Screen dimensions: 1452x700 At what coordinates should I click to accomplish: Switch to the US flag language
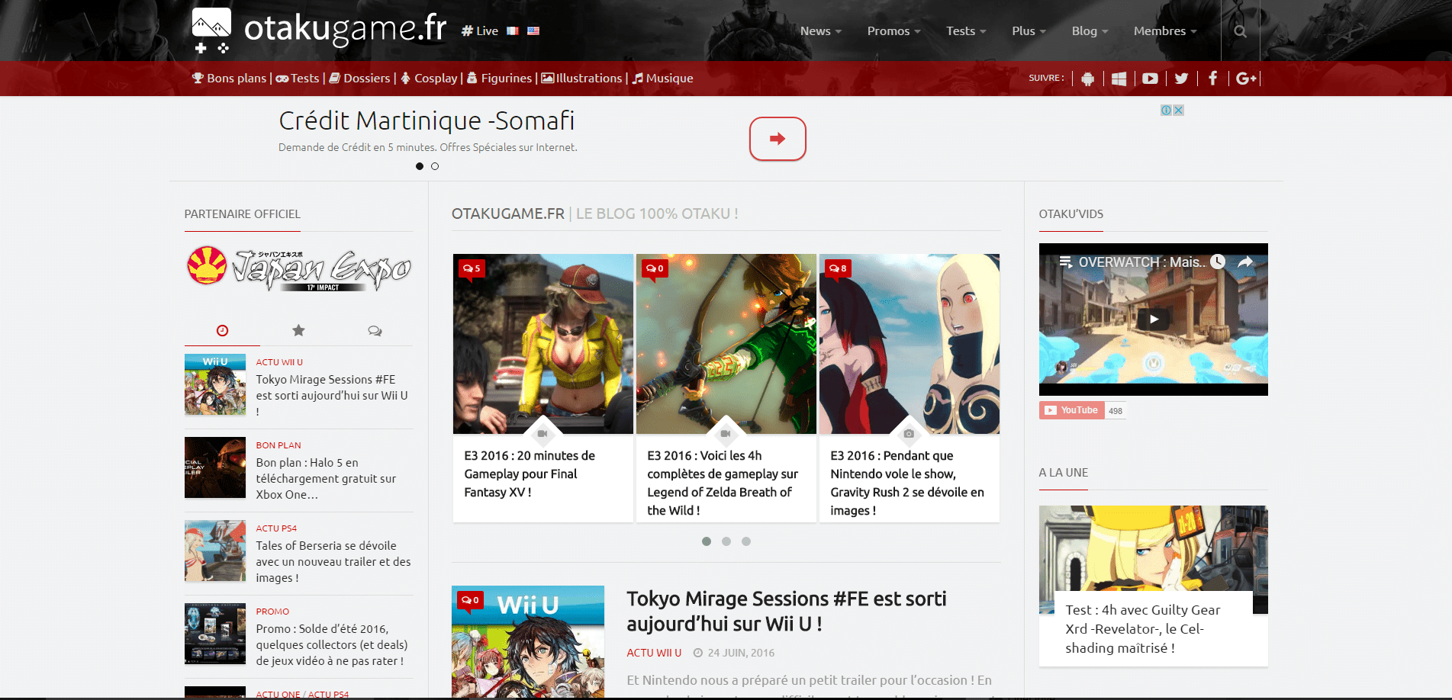pyautogui.click(x=533, y=31)
